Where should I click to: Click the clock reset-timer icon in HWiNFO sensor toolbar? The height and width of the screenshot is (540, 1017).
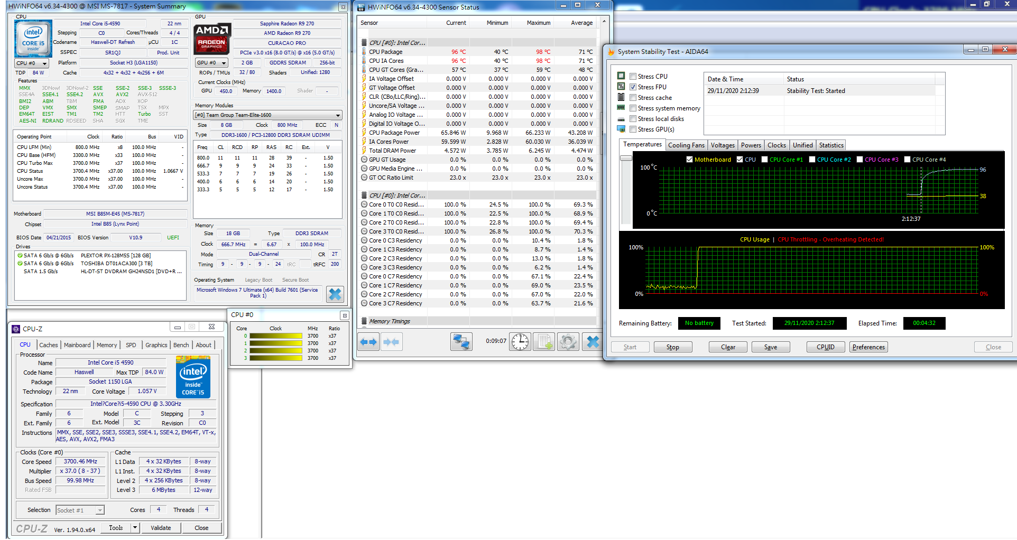[520, 342]
